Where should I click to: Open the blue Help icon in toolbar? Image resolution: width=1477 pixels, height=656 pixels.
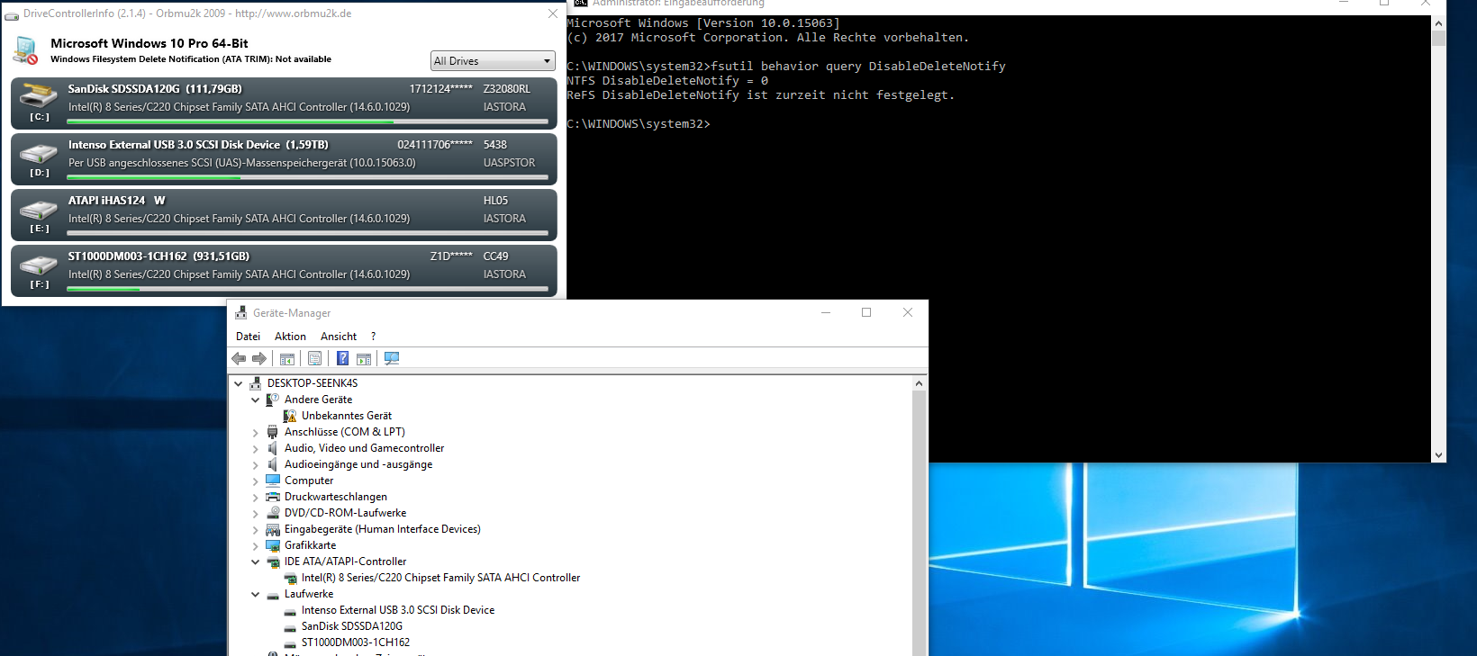[x=342, y=358]
